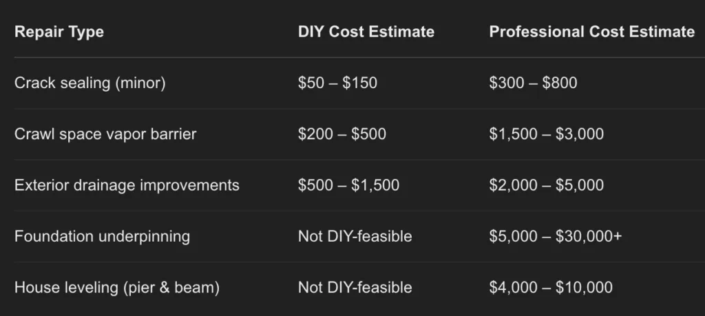The image size is (705, 316).
Task: Click the '$5,000 – $30,000+' professional cost cell
Action: [556, 236]
